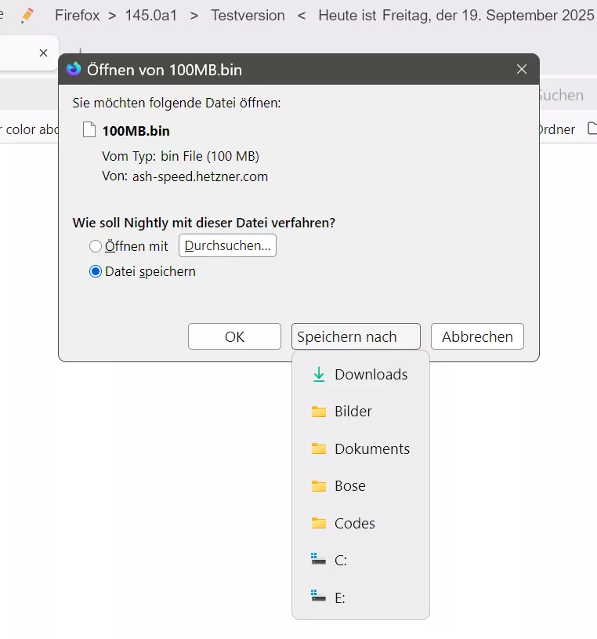Close the browser tab with the X
597x639 pixels.
(44, 53)
